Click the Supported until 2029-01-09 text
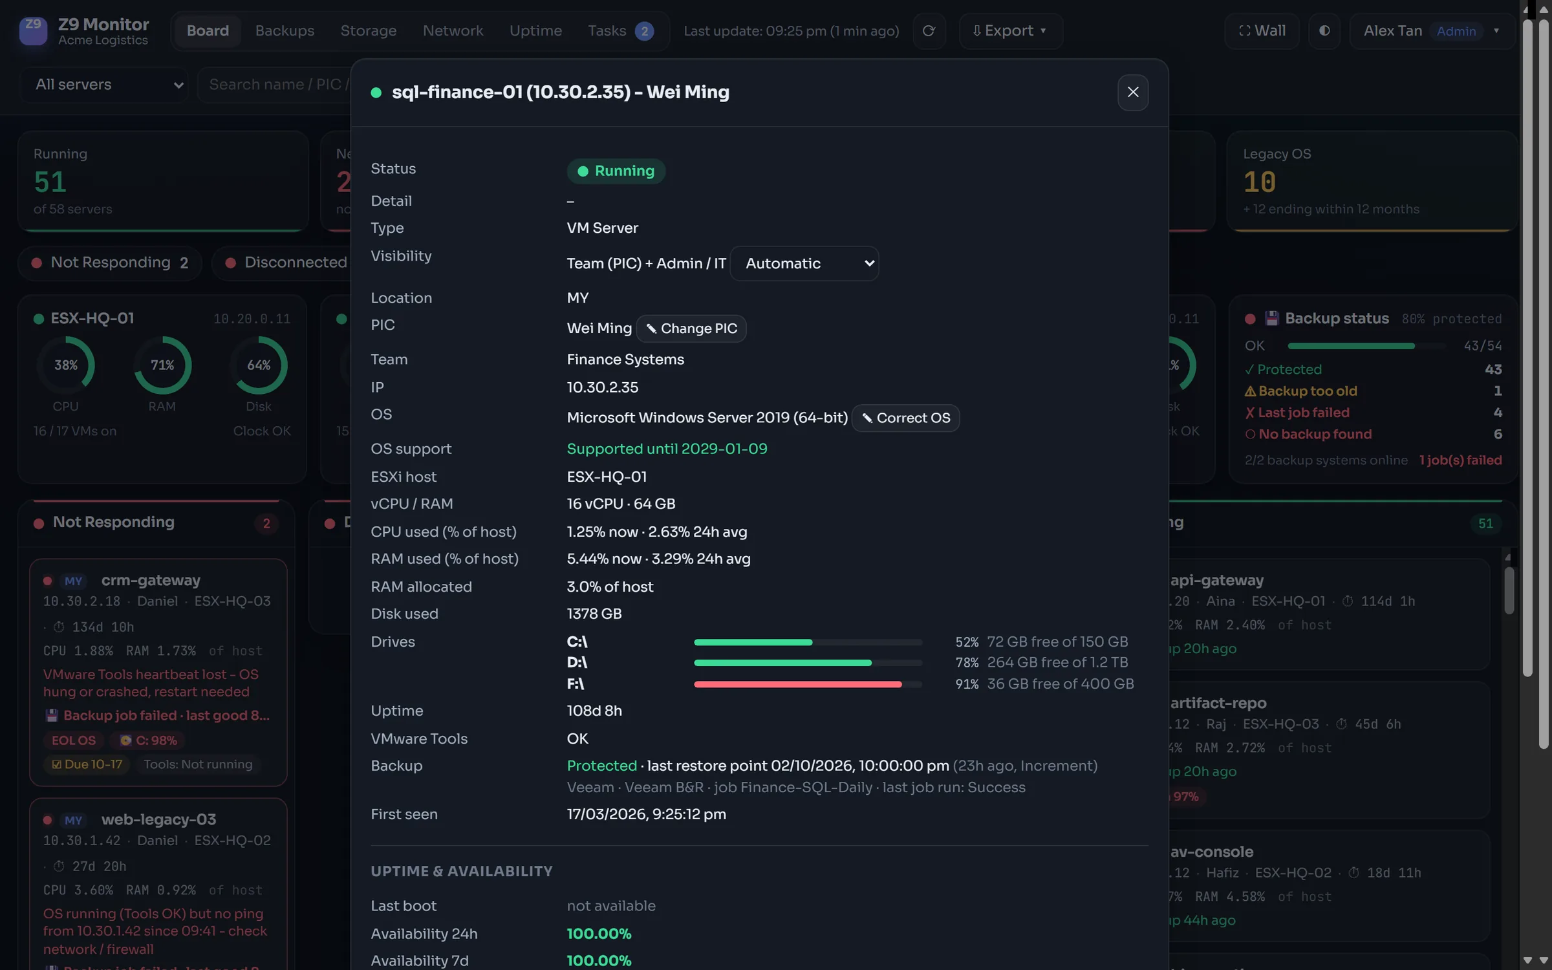Screen dimensions: 1552x970 [x=667, y=449]
